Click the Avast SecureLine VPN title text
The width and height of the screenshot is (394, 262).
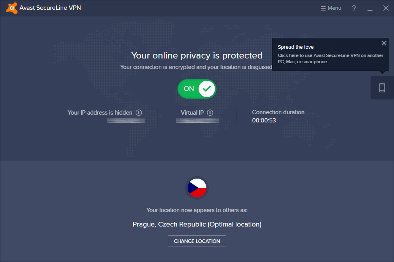(x=50, y=8)
